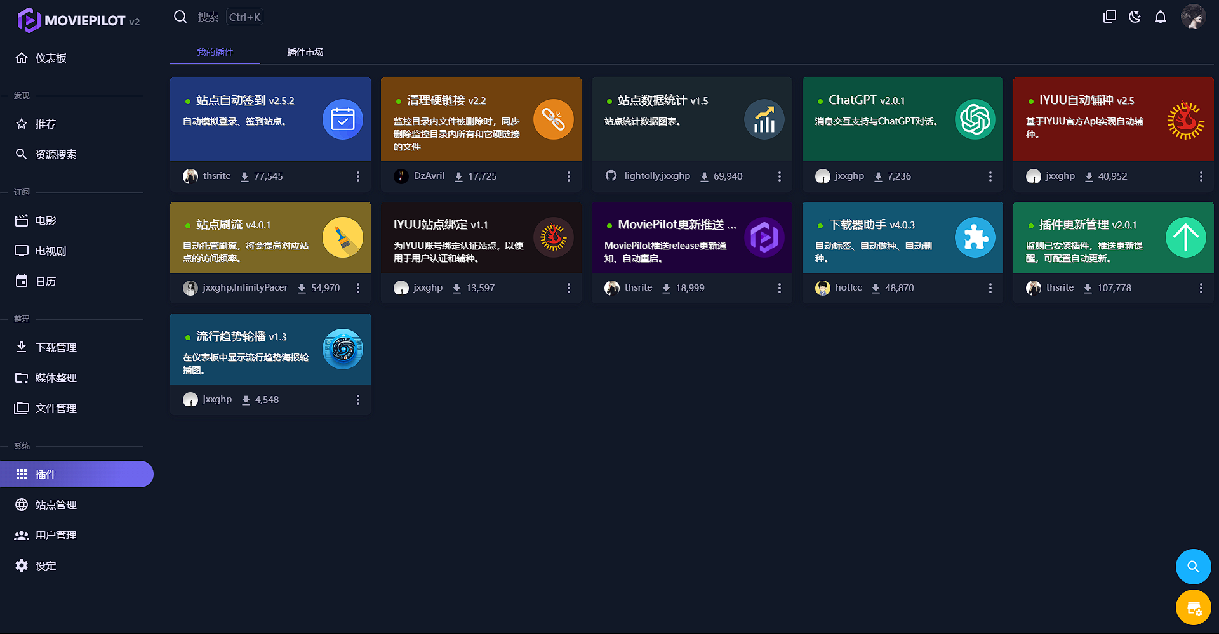
Task: Open the MoviePilot更新推送 three-dot menu
Action: click(780, 288)
